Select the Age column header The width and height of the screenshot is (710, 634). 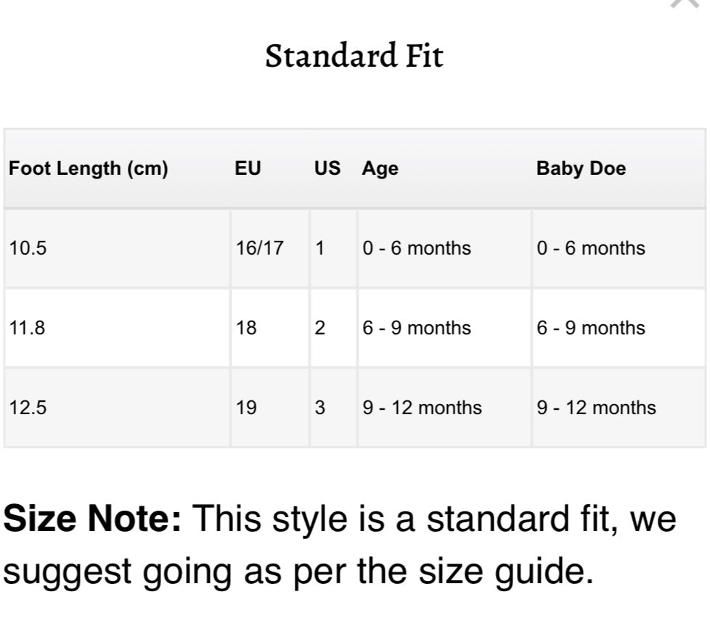380,169
